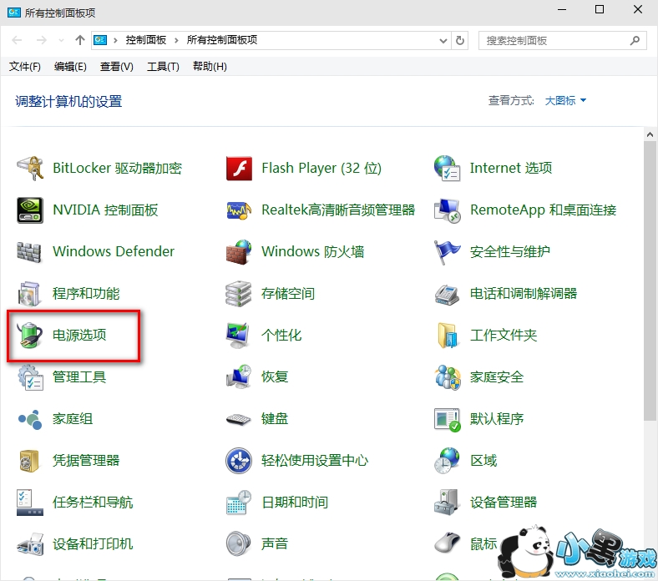
Task: Expand chevron before 控制面板 in breadcrumb
Action: click(115, 40)
